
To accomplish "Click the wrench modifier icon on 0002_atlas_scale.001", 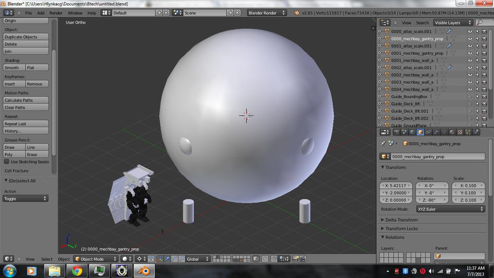I will click(449, 68).
